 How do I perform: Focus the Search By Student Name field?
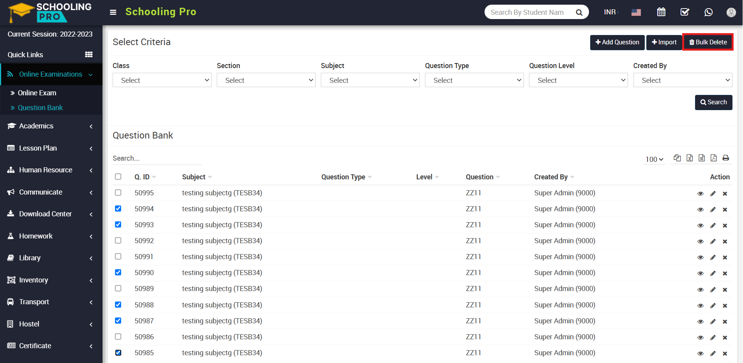(528, 12)
